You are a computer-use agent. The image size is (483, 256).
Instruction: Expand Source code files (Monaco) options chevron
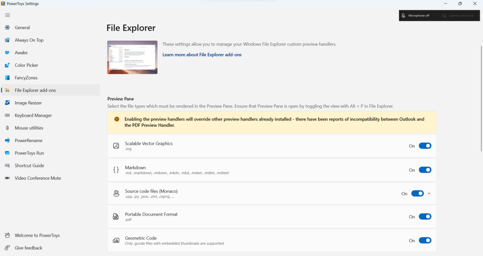(429, 193)
